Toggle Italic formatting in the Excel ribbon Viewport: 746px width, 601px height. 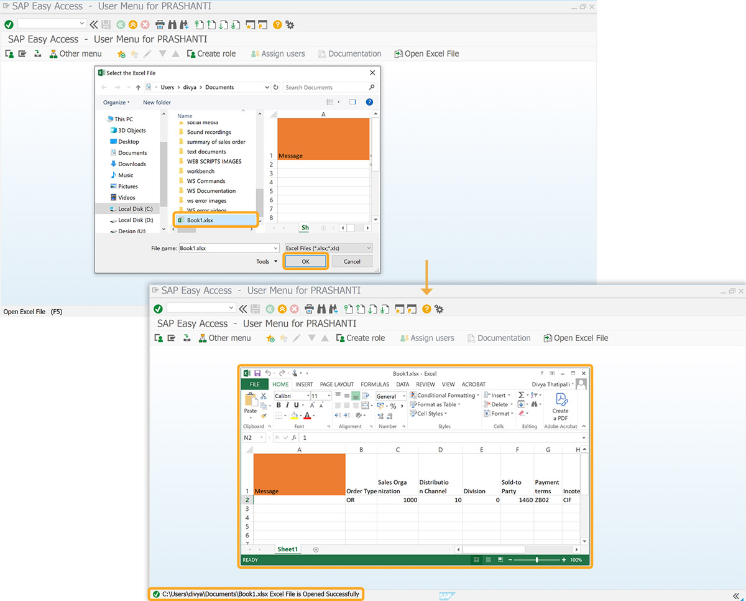[287, 405]
